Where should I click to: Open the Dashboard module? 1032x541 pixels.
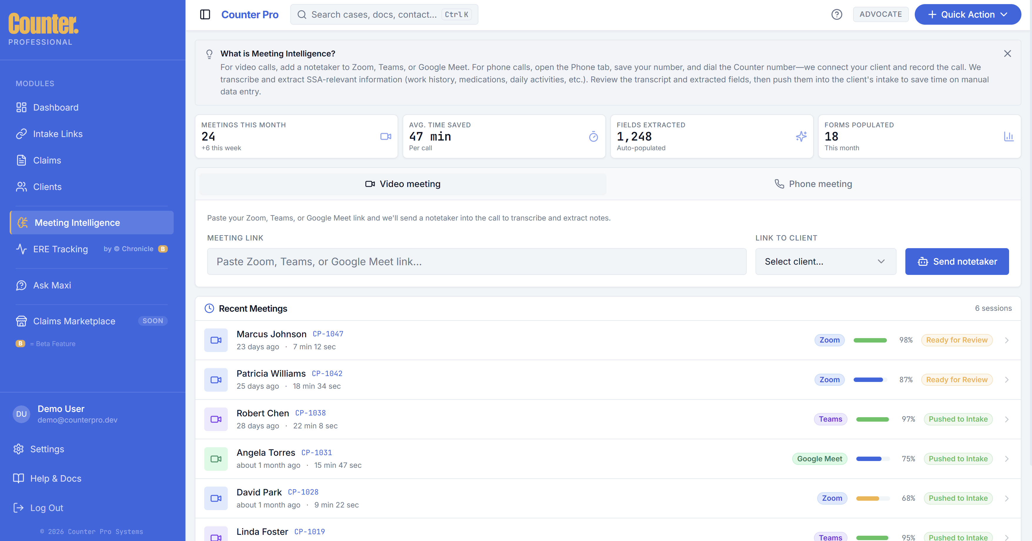point(56,107)
